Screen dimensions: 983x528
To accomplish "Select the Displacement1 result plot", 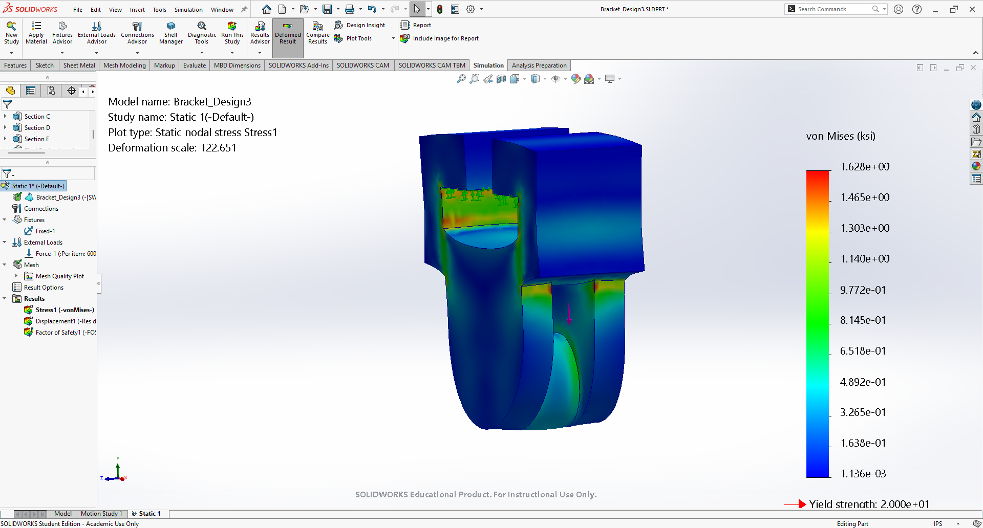I will point(60,321).
